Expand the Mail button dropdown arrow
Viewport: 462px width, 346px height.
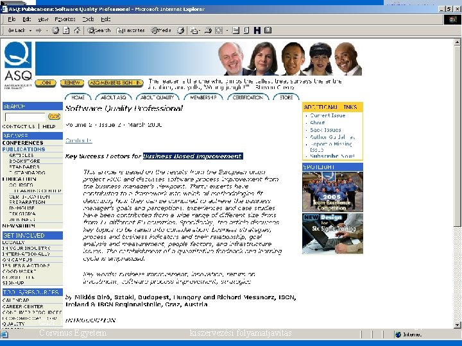point(200,31)
